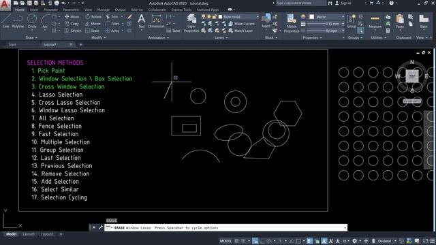Image resolution: width=436 pixels, height=245 pixels.
Task: Select the Dimension tool
Action: pos(156,21)
